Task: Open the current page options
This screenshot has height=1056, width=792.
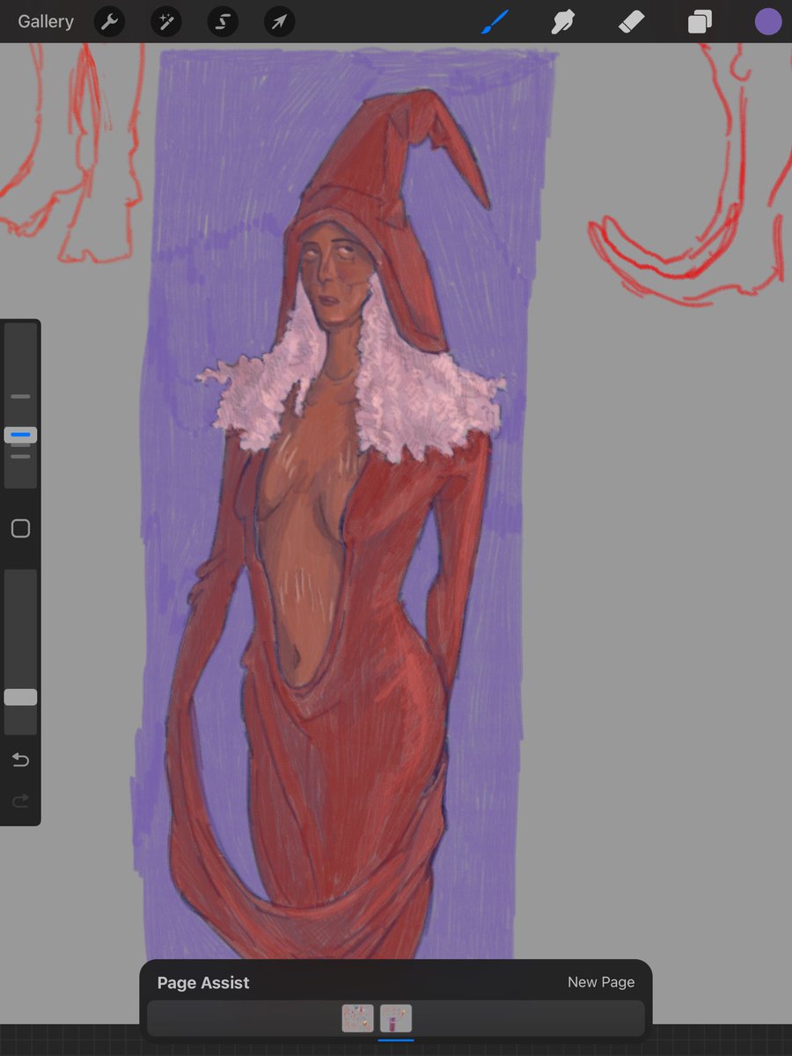Action: pyautogui.click(x=396, y=1019)
